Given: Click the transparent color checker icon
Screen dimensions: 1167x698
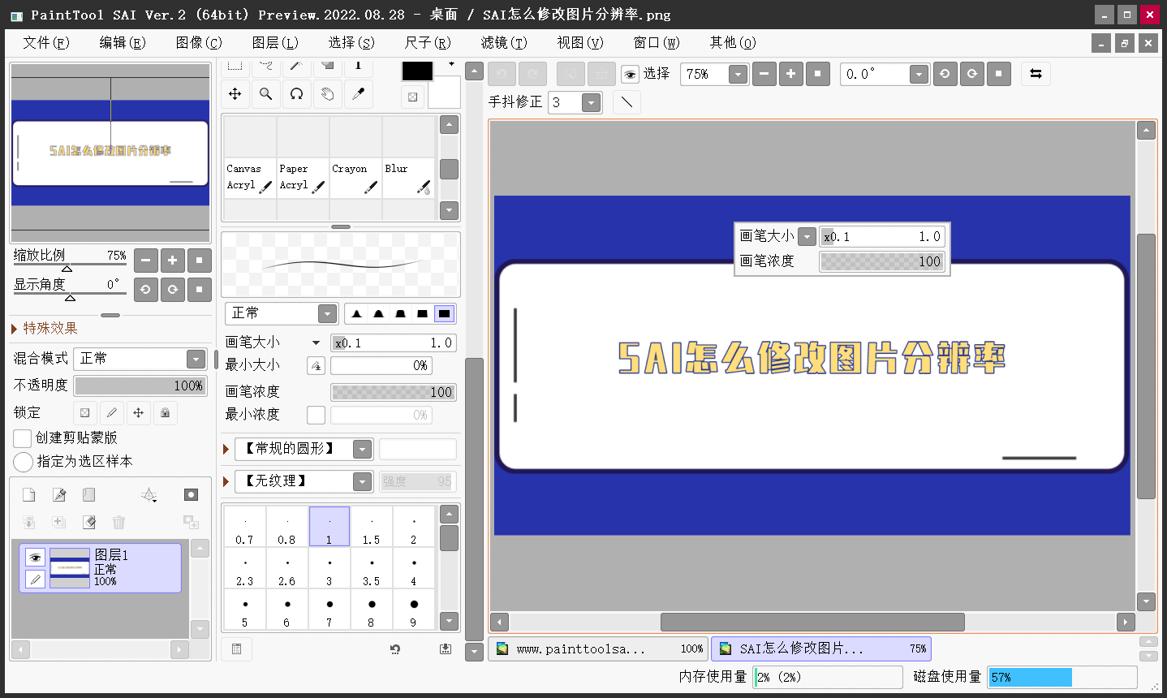Looking at the screenshot, I should coord(412,97).
